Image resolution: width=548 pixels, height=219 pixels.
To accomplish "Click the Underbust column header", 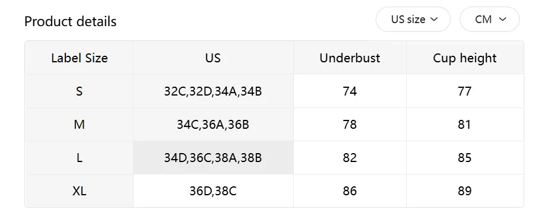I will [x=350, y=58].
